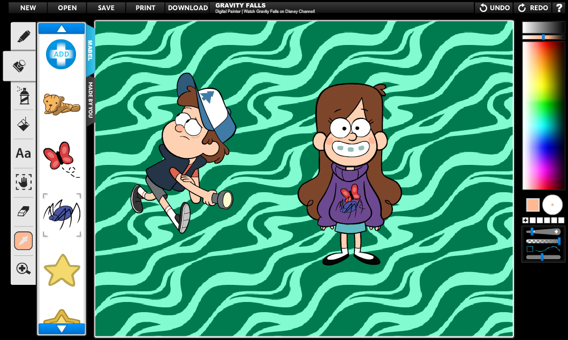Pick a color from the rainbow spectrum
Viewport: 568px width, 340px height.
[543, 115]
